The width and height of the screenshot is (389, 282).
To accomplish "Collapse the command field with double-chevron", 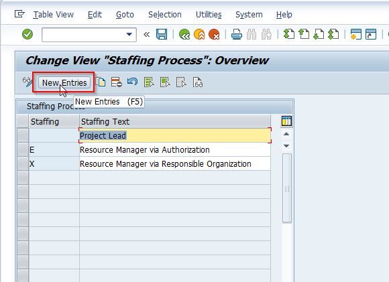I will point(146,34).
